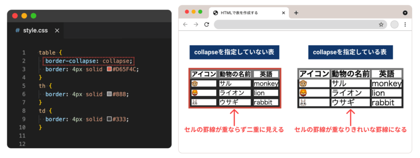Click the collapseを指定している表 heading
This screenshot has height=158, width=420.
[x=351, y=52]
